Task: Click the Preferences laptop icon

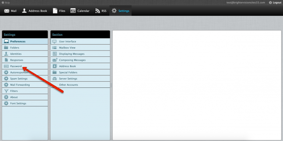Action: pyautogui.click(x=6, y=41)
